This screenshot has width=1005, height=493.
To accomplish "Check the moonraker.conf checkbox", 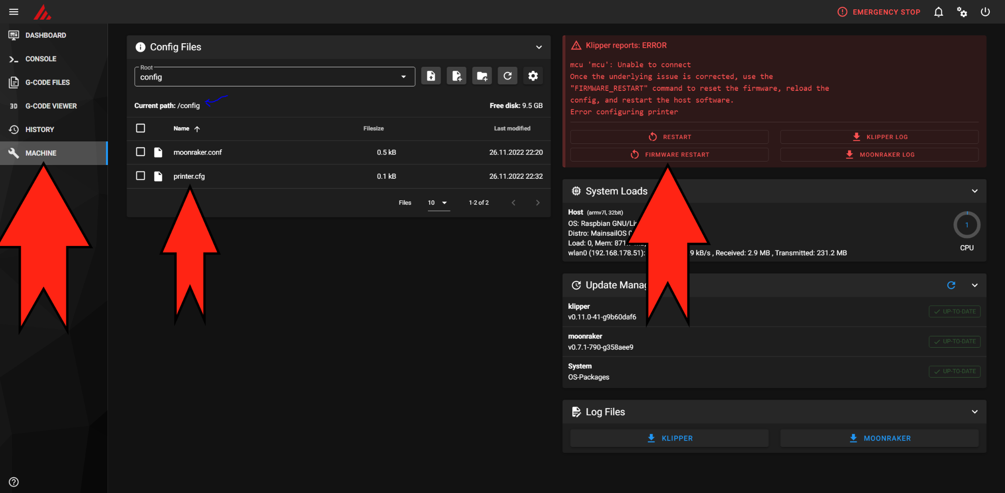I will click(x=140, y=152).
